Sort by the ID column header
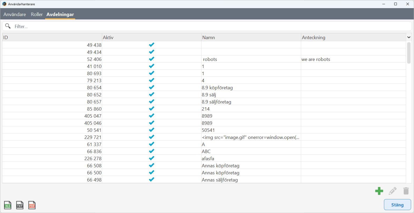Viewport: 414px width, 213px height. click(52, 37)
